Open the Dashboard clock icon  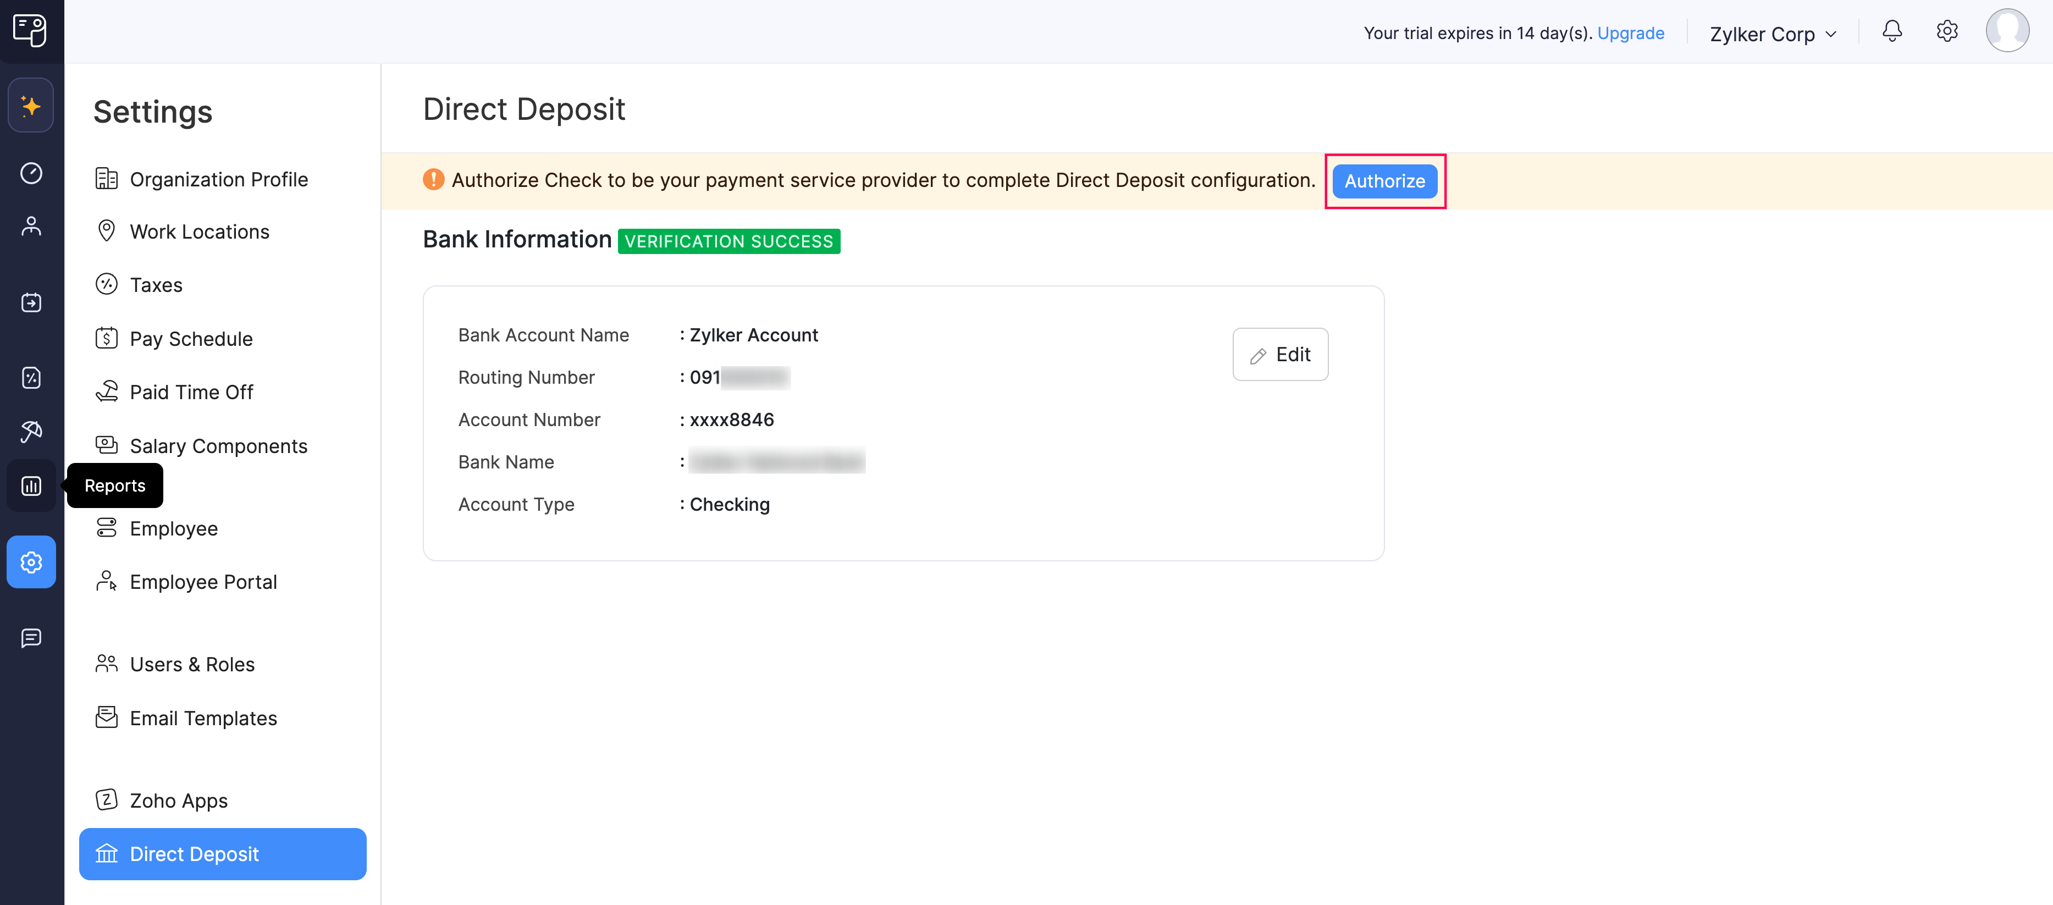[31, 173]
